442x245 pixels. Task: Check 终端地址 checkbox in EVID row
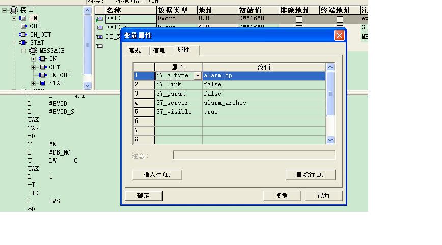[x=340, y=19]
